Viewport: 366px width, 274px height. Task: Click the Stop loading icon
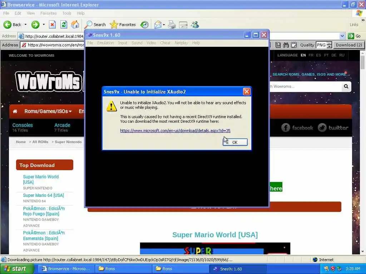52,25
